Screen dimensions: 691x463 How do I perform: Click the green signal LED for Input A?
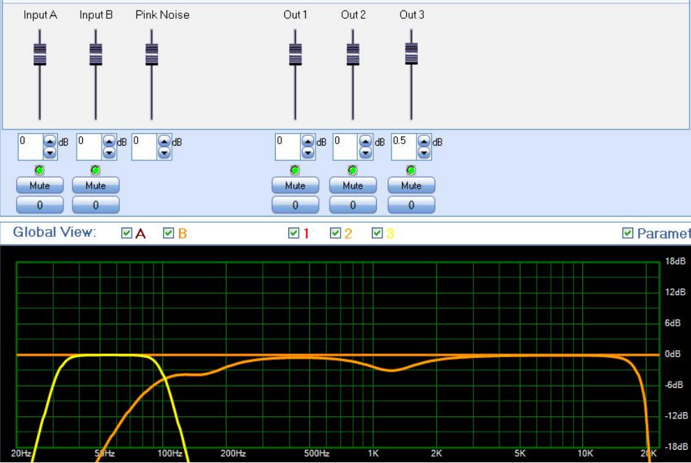(x=39, y=170)
